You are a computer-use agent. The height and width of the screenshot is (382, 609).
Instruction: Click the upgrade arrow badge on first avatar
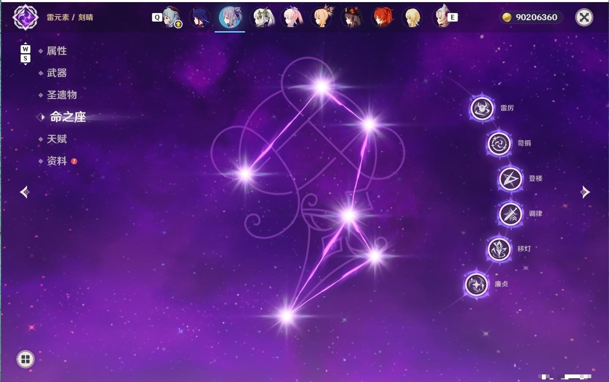pos(178,24)
